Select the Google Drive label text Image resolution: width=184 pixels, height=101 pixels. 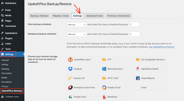coord(80,97)
